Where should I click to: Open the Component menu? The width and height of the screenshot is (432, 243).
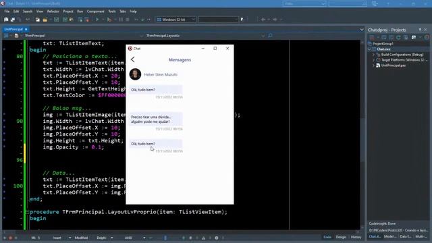(x=96, y=11)
